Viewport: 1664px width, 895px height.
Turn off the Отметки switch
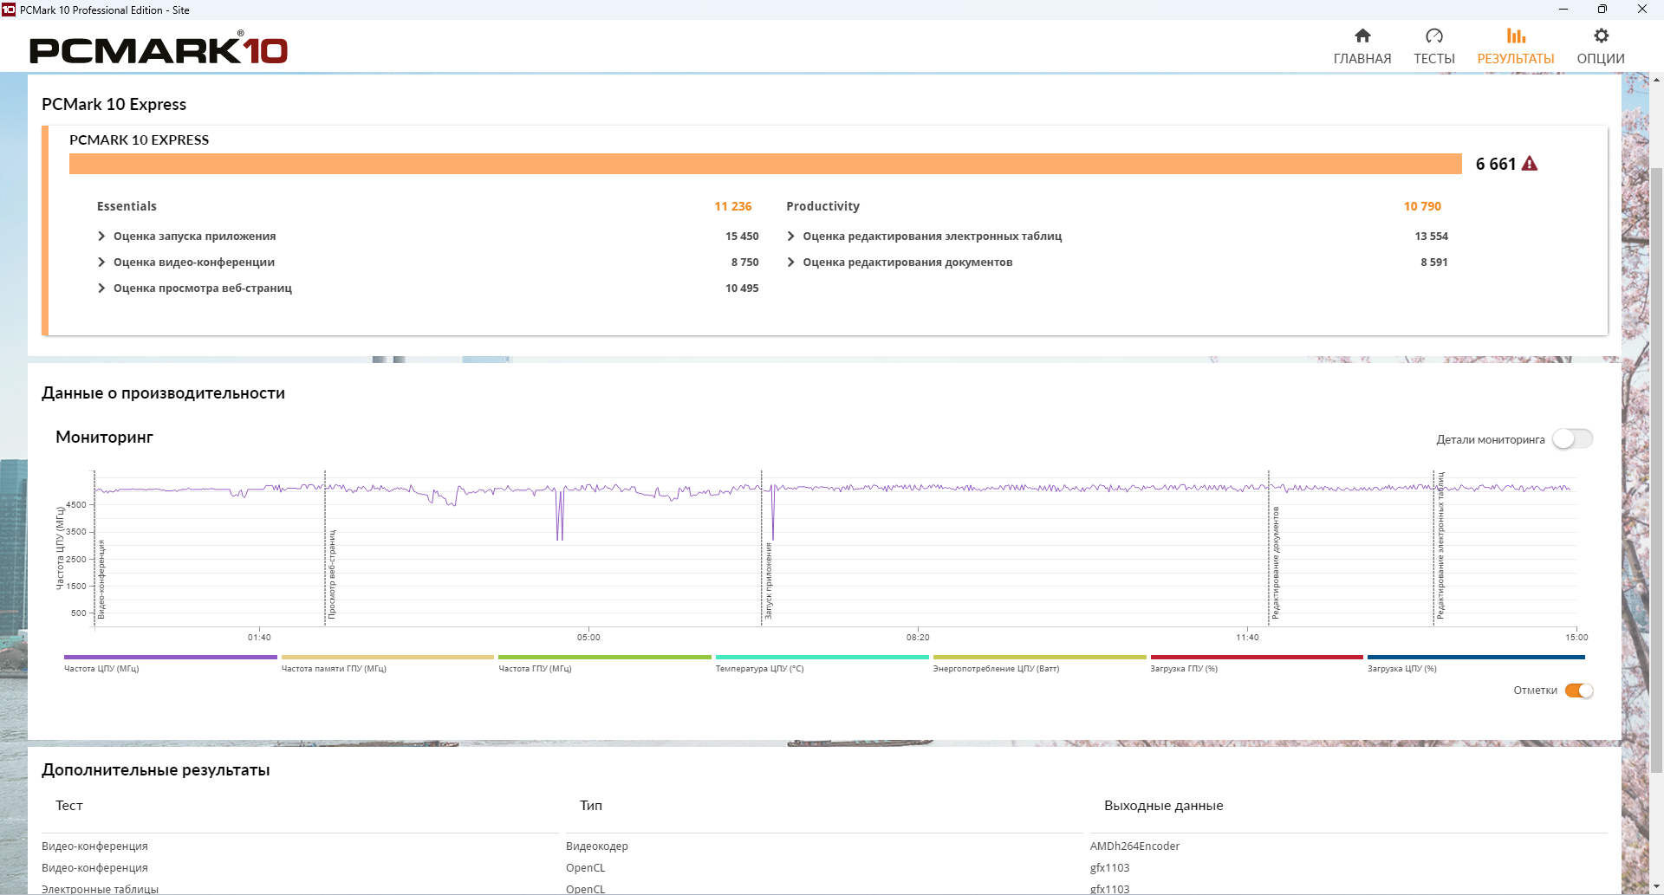click(x=1579, y=691)
